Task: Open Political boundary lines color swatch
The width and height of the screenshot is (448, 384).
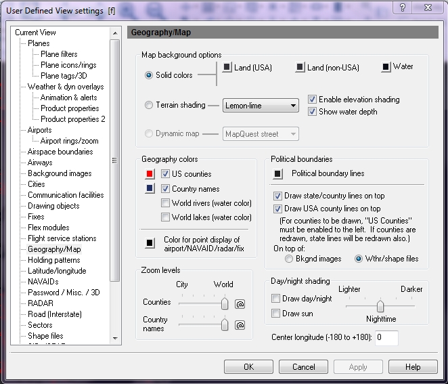Action: [x=277, y=174]
